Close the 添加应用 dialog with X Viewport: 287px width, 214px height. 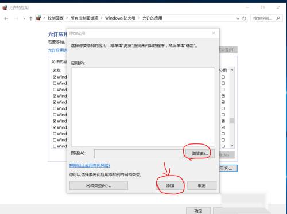[214, 33]
